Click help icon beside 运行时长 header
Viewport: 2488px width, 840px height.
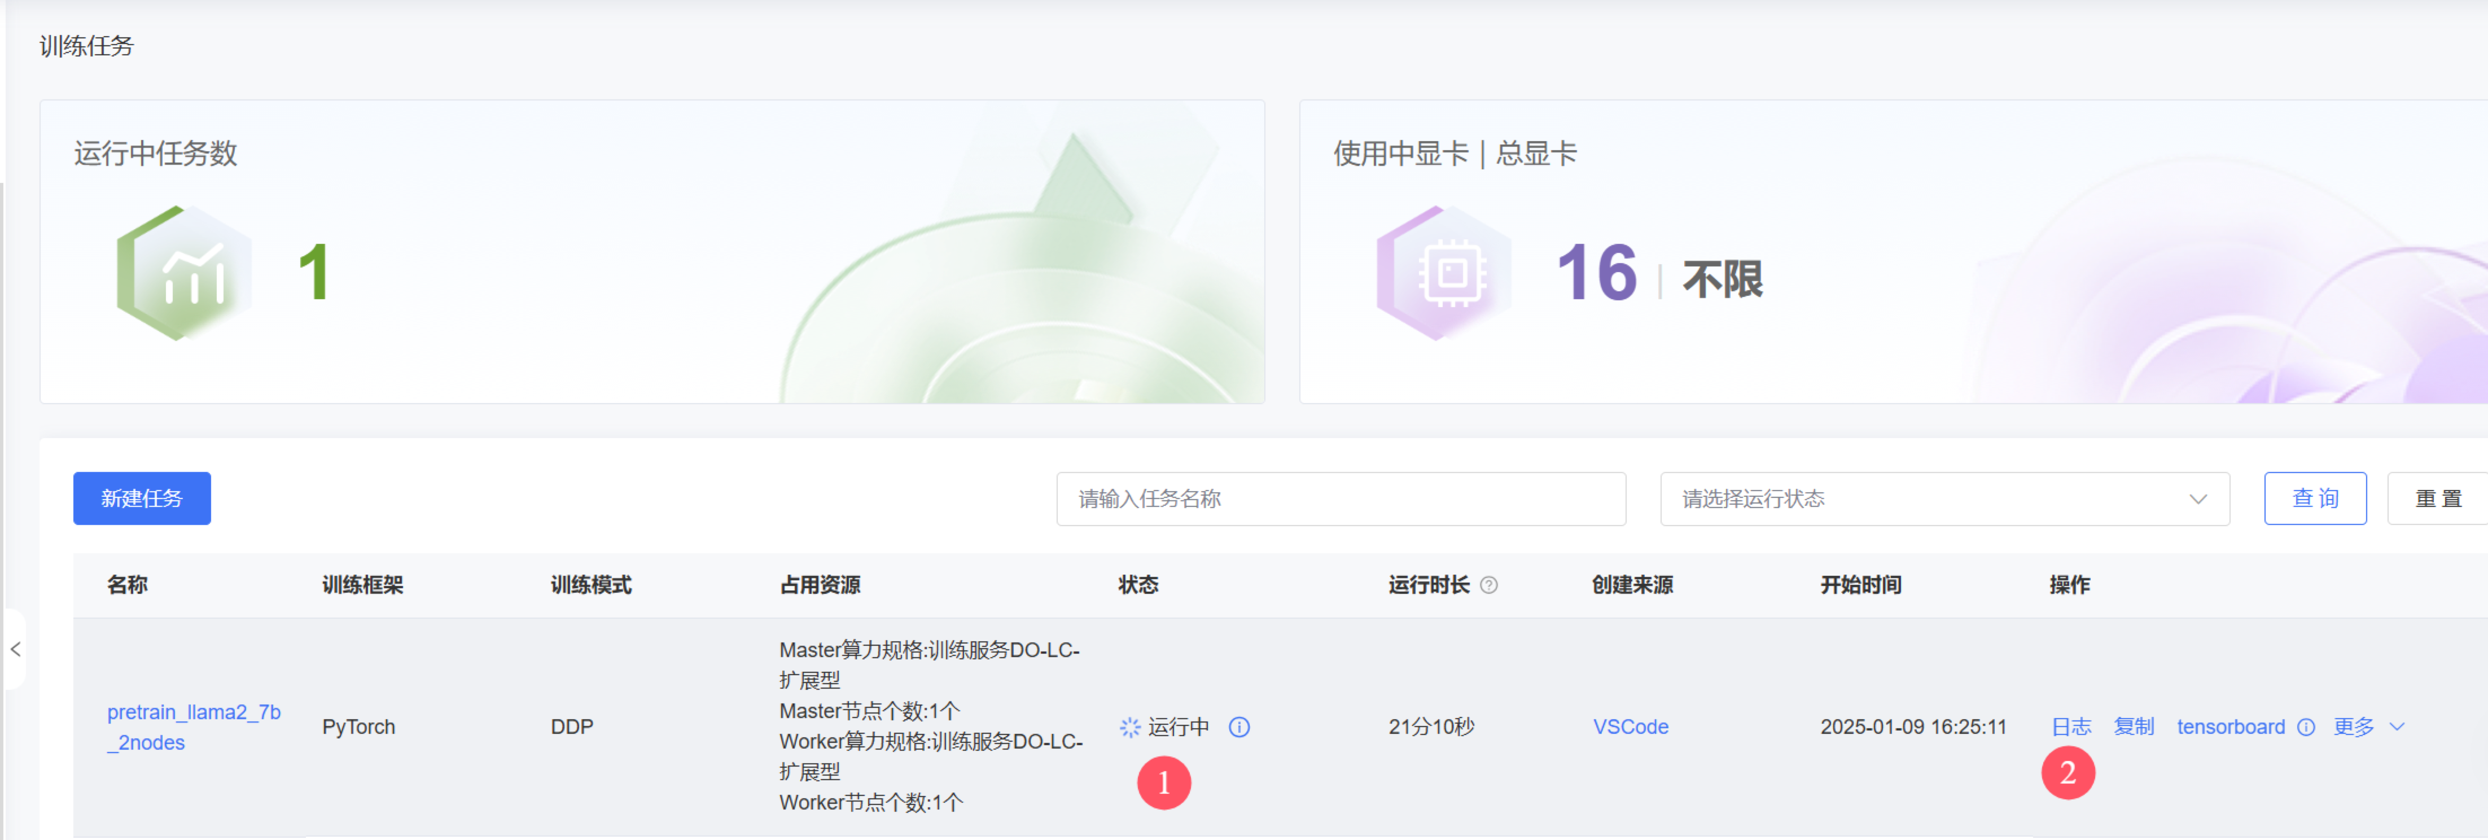coord(1488,585)
